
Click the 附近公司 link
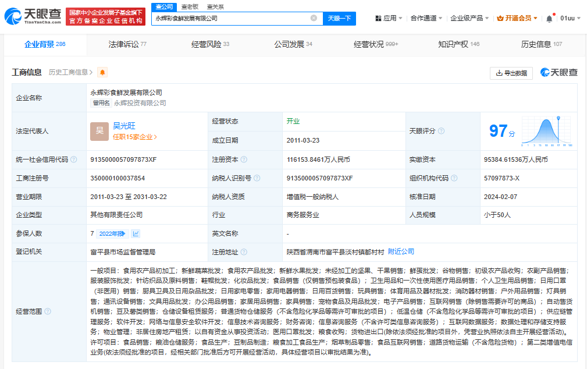[402, 251]
